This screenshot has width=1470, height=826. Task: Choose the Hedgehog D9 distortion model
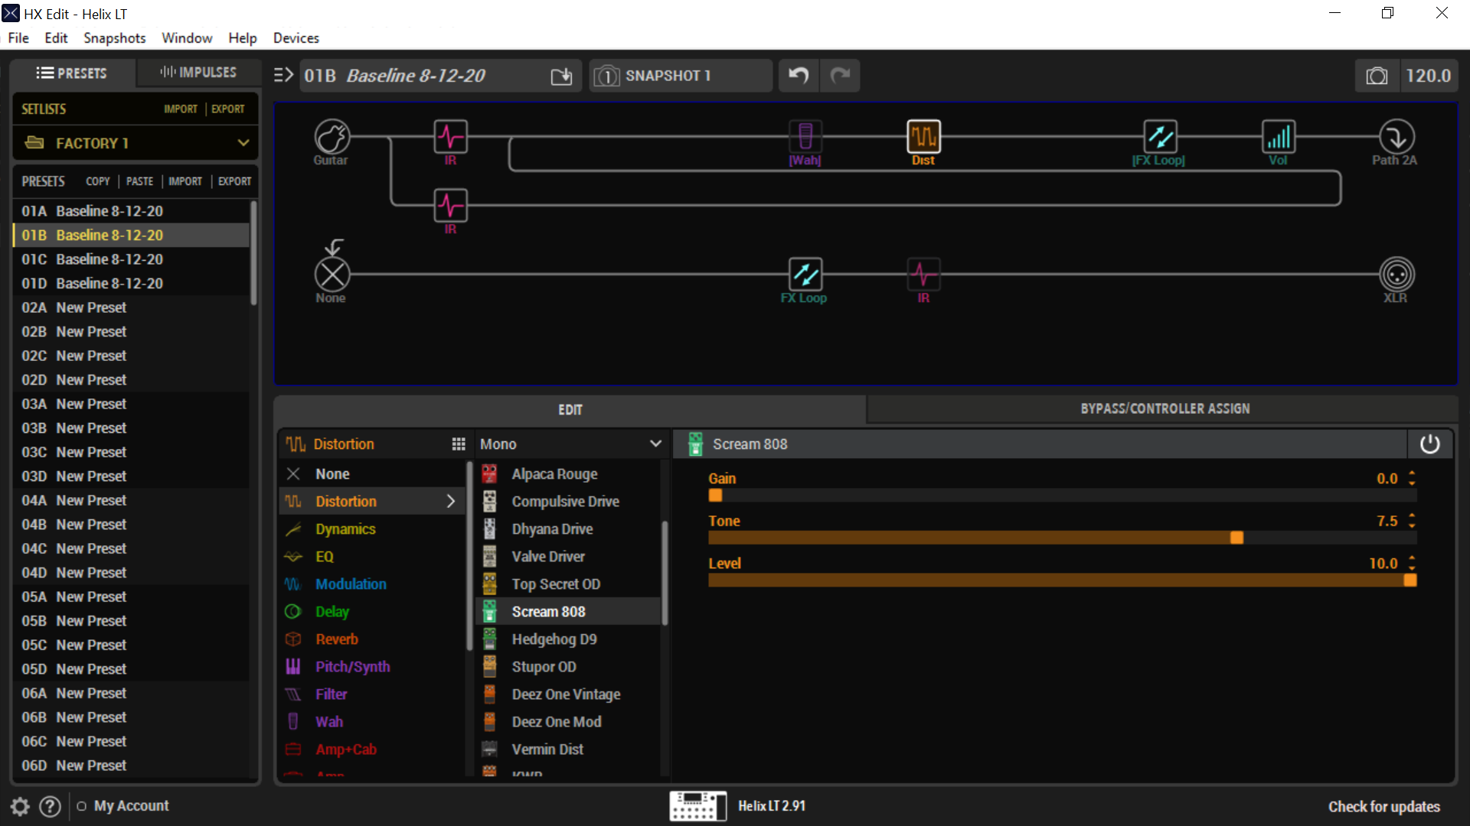point(567,639)
